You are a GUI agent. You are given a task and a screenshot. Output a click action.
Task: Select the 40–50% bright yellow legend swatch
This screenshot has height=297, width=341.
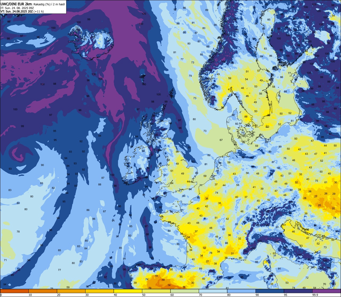click(128, 291)
